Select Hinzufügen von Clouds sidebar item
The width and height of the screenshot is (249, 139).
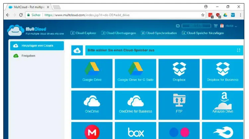tap(37, 46)
